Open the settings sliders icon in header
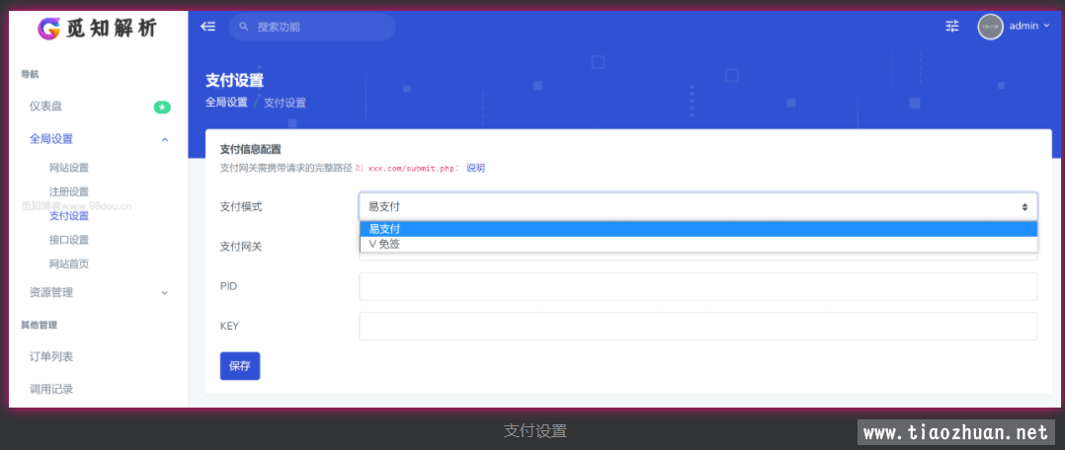 pos(951,27)
